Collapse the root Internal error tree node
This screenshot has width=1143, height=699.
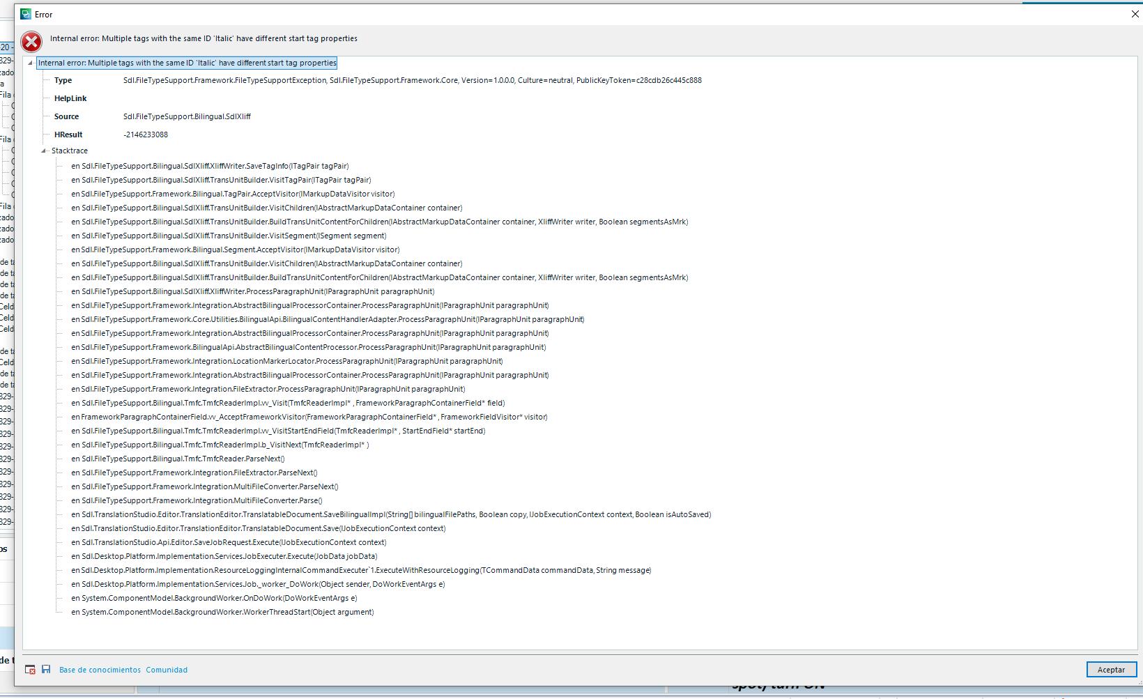[30, 63]
